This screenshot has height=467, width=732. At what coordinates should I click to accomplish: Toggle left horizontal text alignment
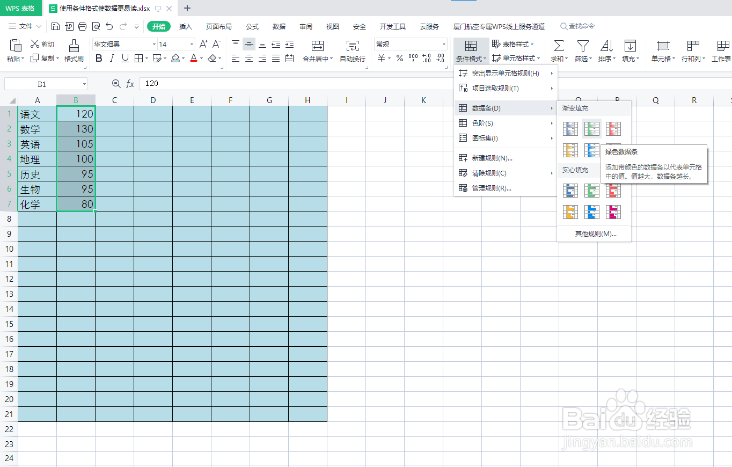pos(236,59)
